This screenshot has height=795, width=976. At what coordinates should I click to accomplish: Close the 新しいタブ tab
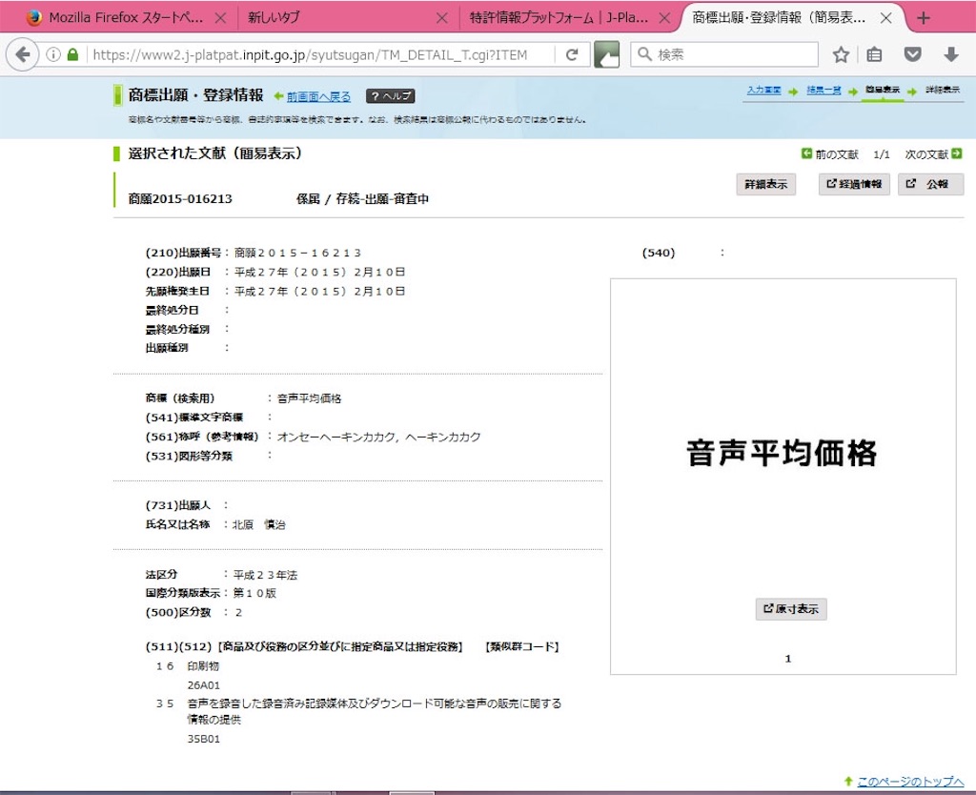(442, 18)
